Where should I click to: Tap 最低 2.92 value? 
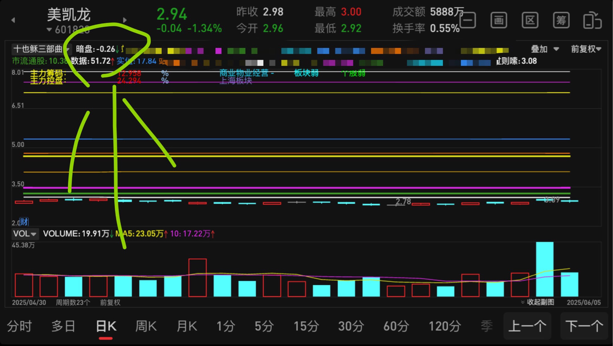(351, 28)
